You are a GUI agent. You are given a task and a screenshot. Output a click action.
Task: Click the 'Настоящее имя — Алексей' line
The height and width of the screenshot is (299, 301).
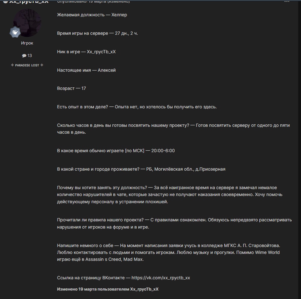(x=86, y=70)
